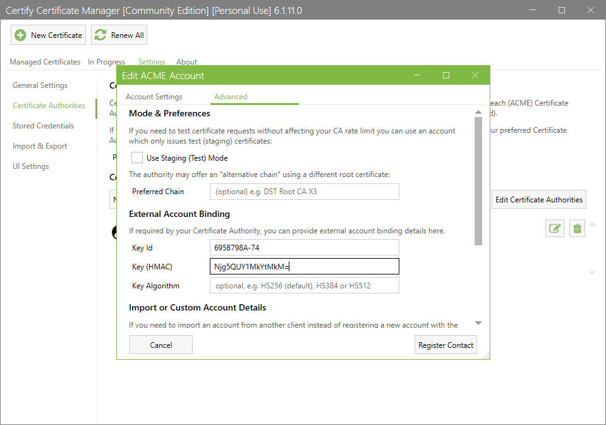Select Stored Credentials in sidebar
Viewport: 606px width, 425px height.
click(43, 126)
